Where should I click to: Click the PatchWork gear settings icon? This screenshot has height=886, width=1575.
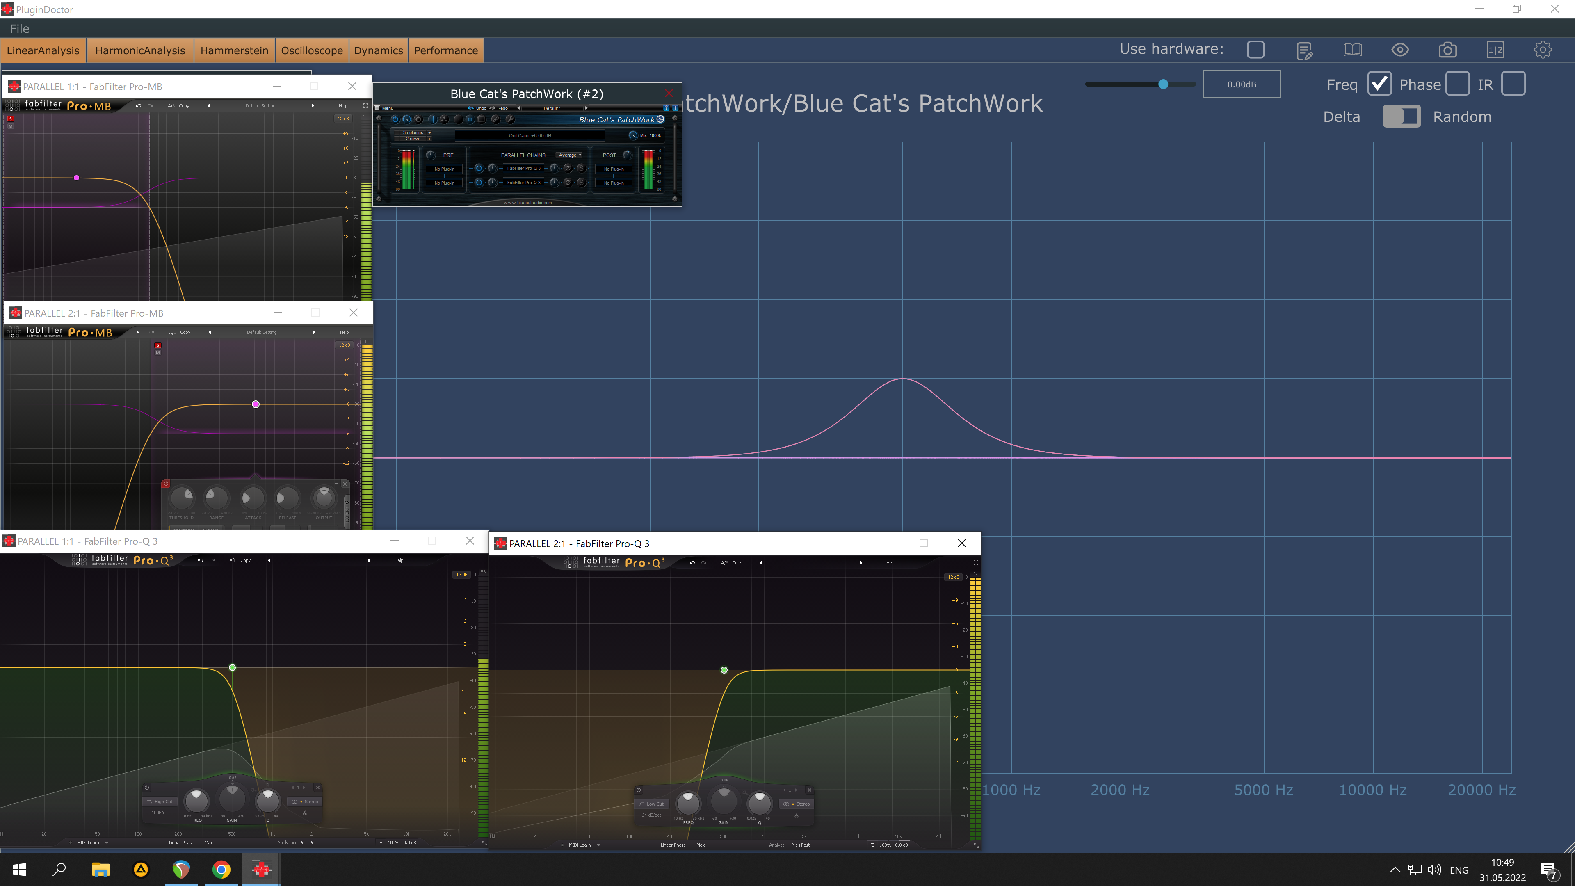418,120
